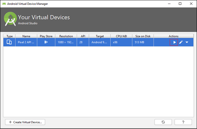Sort by the Type column header
This screenshot has height=129, width=197.
(x=9, y=36)
